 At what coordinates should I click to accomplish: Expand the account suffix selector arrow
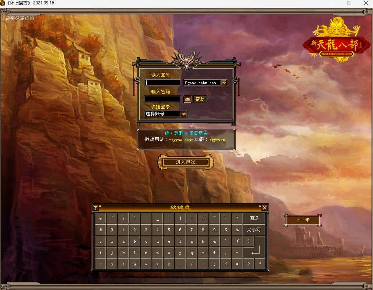(x=225, y=83)
